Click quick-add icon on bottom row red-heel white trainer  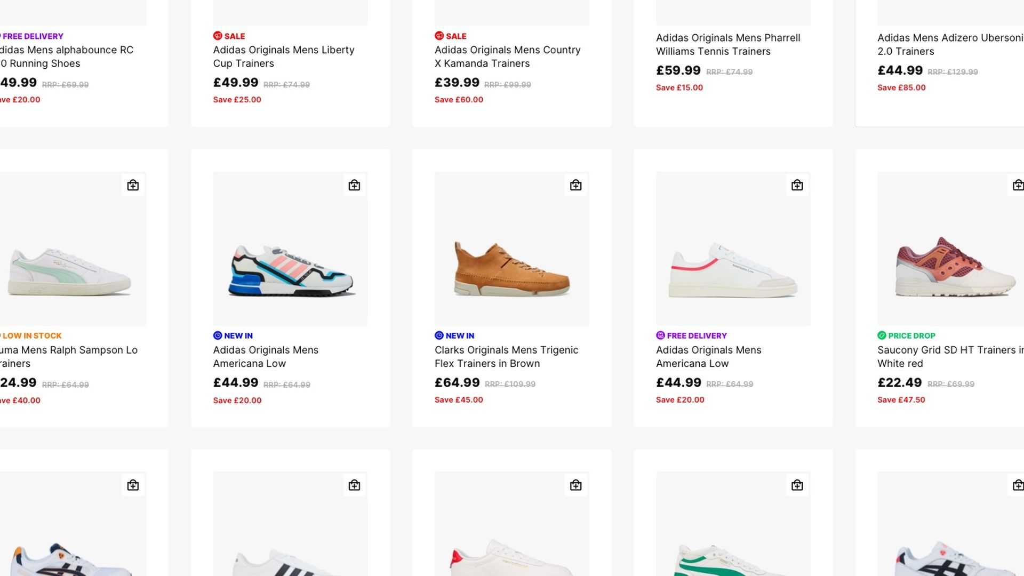[x=575, y=485]
